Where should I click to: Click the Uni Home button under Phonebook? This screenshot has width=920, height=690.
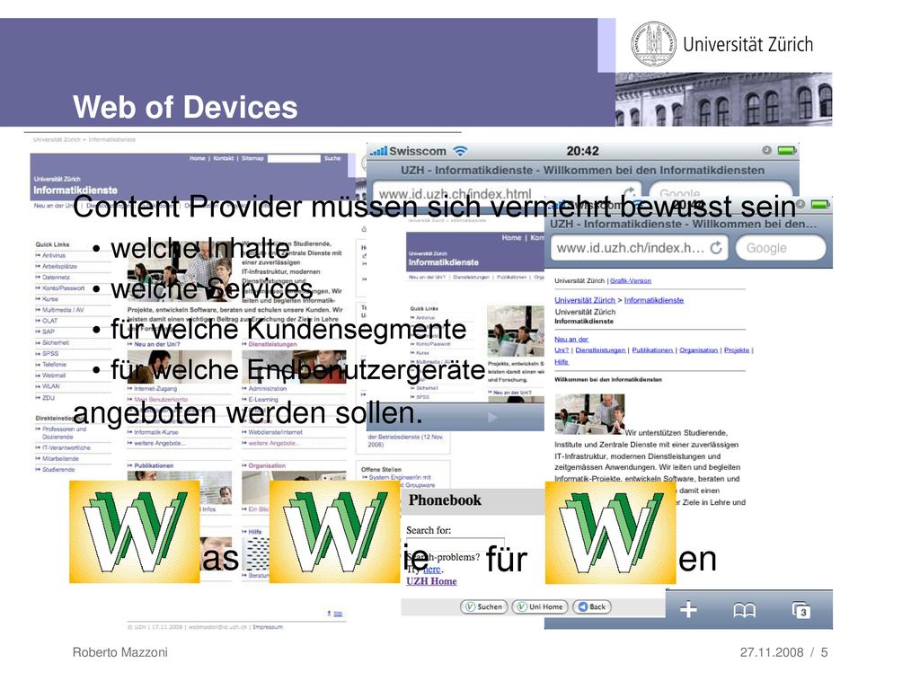click(540, 606)
